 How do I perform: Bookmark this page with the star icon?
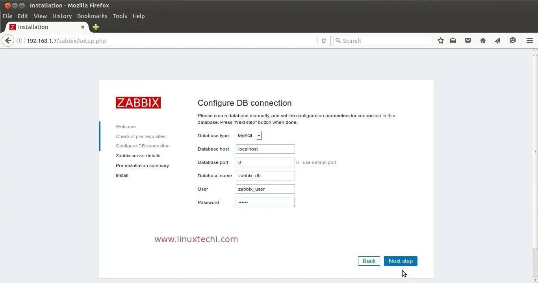click(x=441, y=40)
